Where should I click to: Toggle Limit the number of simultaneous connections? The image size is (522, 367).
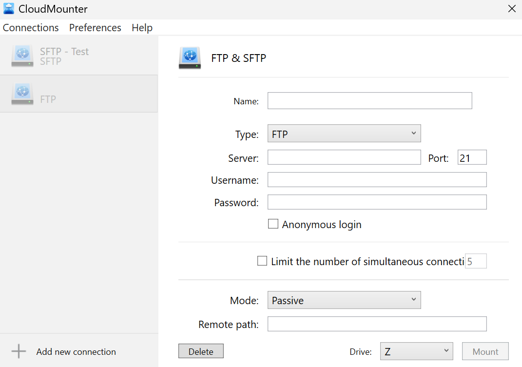pos(262,261)
